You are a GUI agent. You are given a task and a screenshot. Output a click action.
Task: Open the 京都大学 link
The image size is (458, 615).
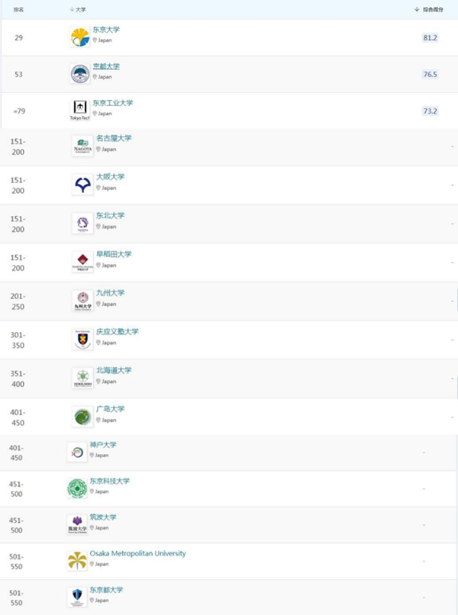[x=106, y=66]
